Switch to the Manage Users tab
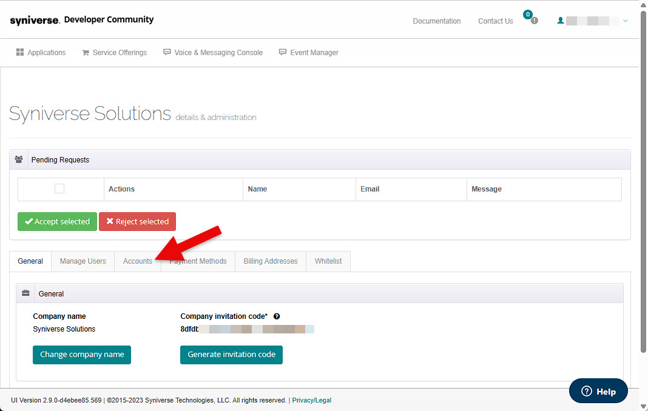Viewport: 648px width, 411px height. [x=83, y=261]
